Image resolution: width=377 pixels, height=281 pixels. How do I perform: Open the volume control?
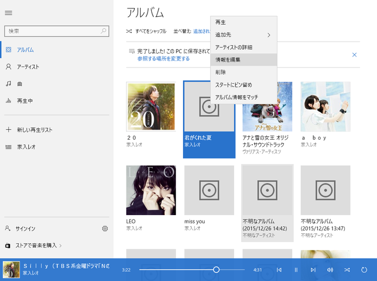[x=330, y=270]
